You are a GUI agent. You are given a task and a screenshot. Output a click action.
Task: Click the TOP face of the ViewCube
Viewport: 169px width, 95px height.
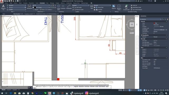coord(132,25)
